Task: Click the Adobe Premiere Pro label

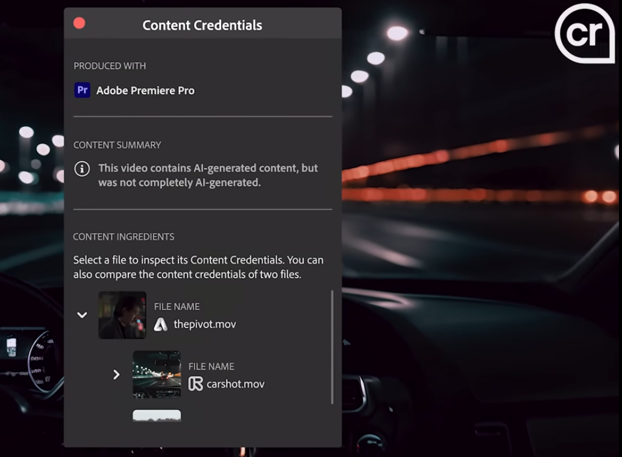Action: click(146, 90)
